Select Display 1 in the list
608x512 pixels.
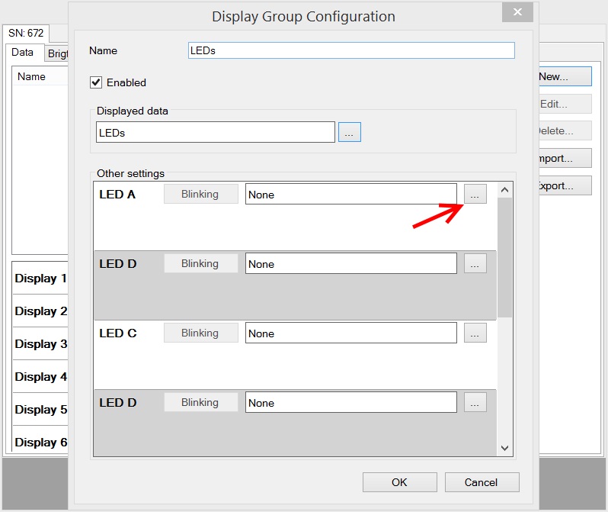(40, 279)
